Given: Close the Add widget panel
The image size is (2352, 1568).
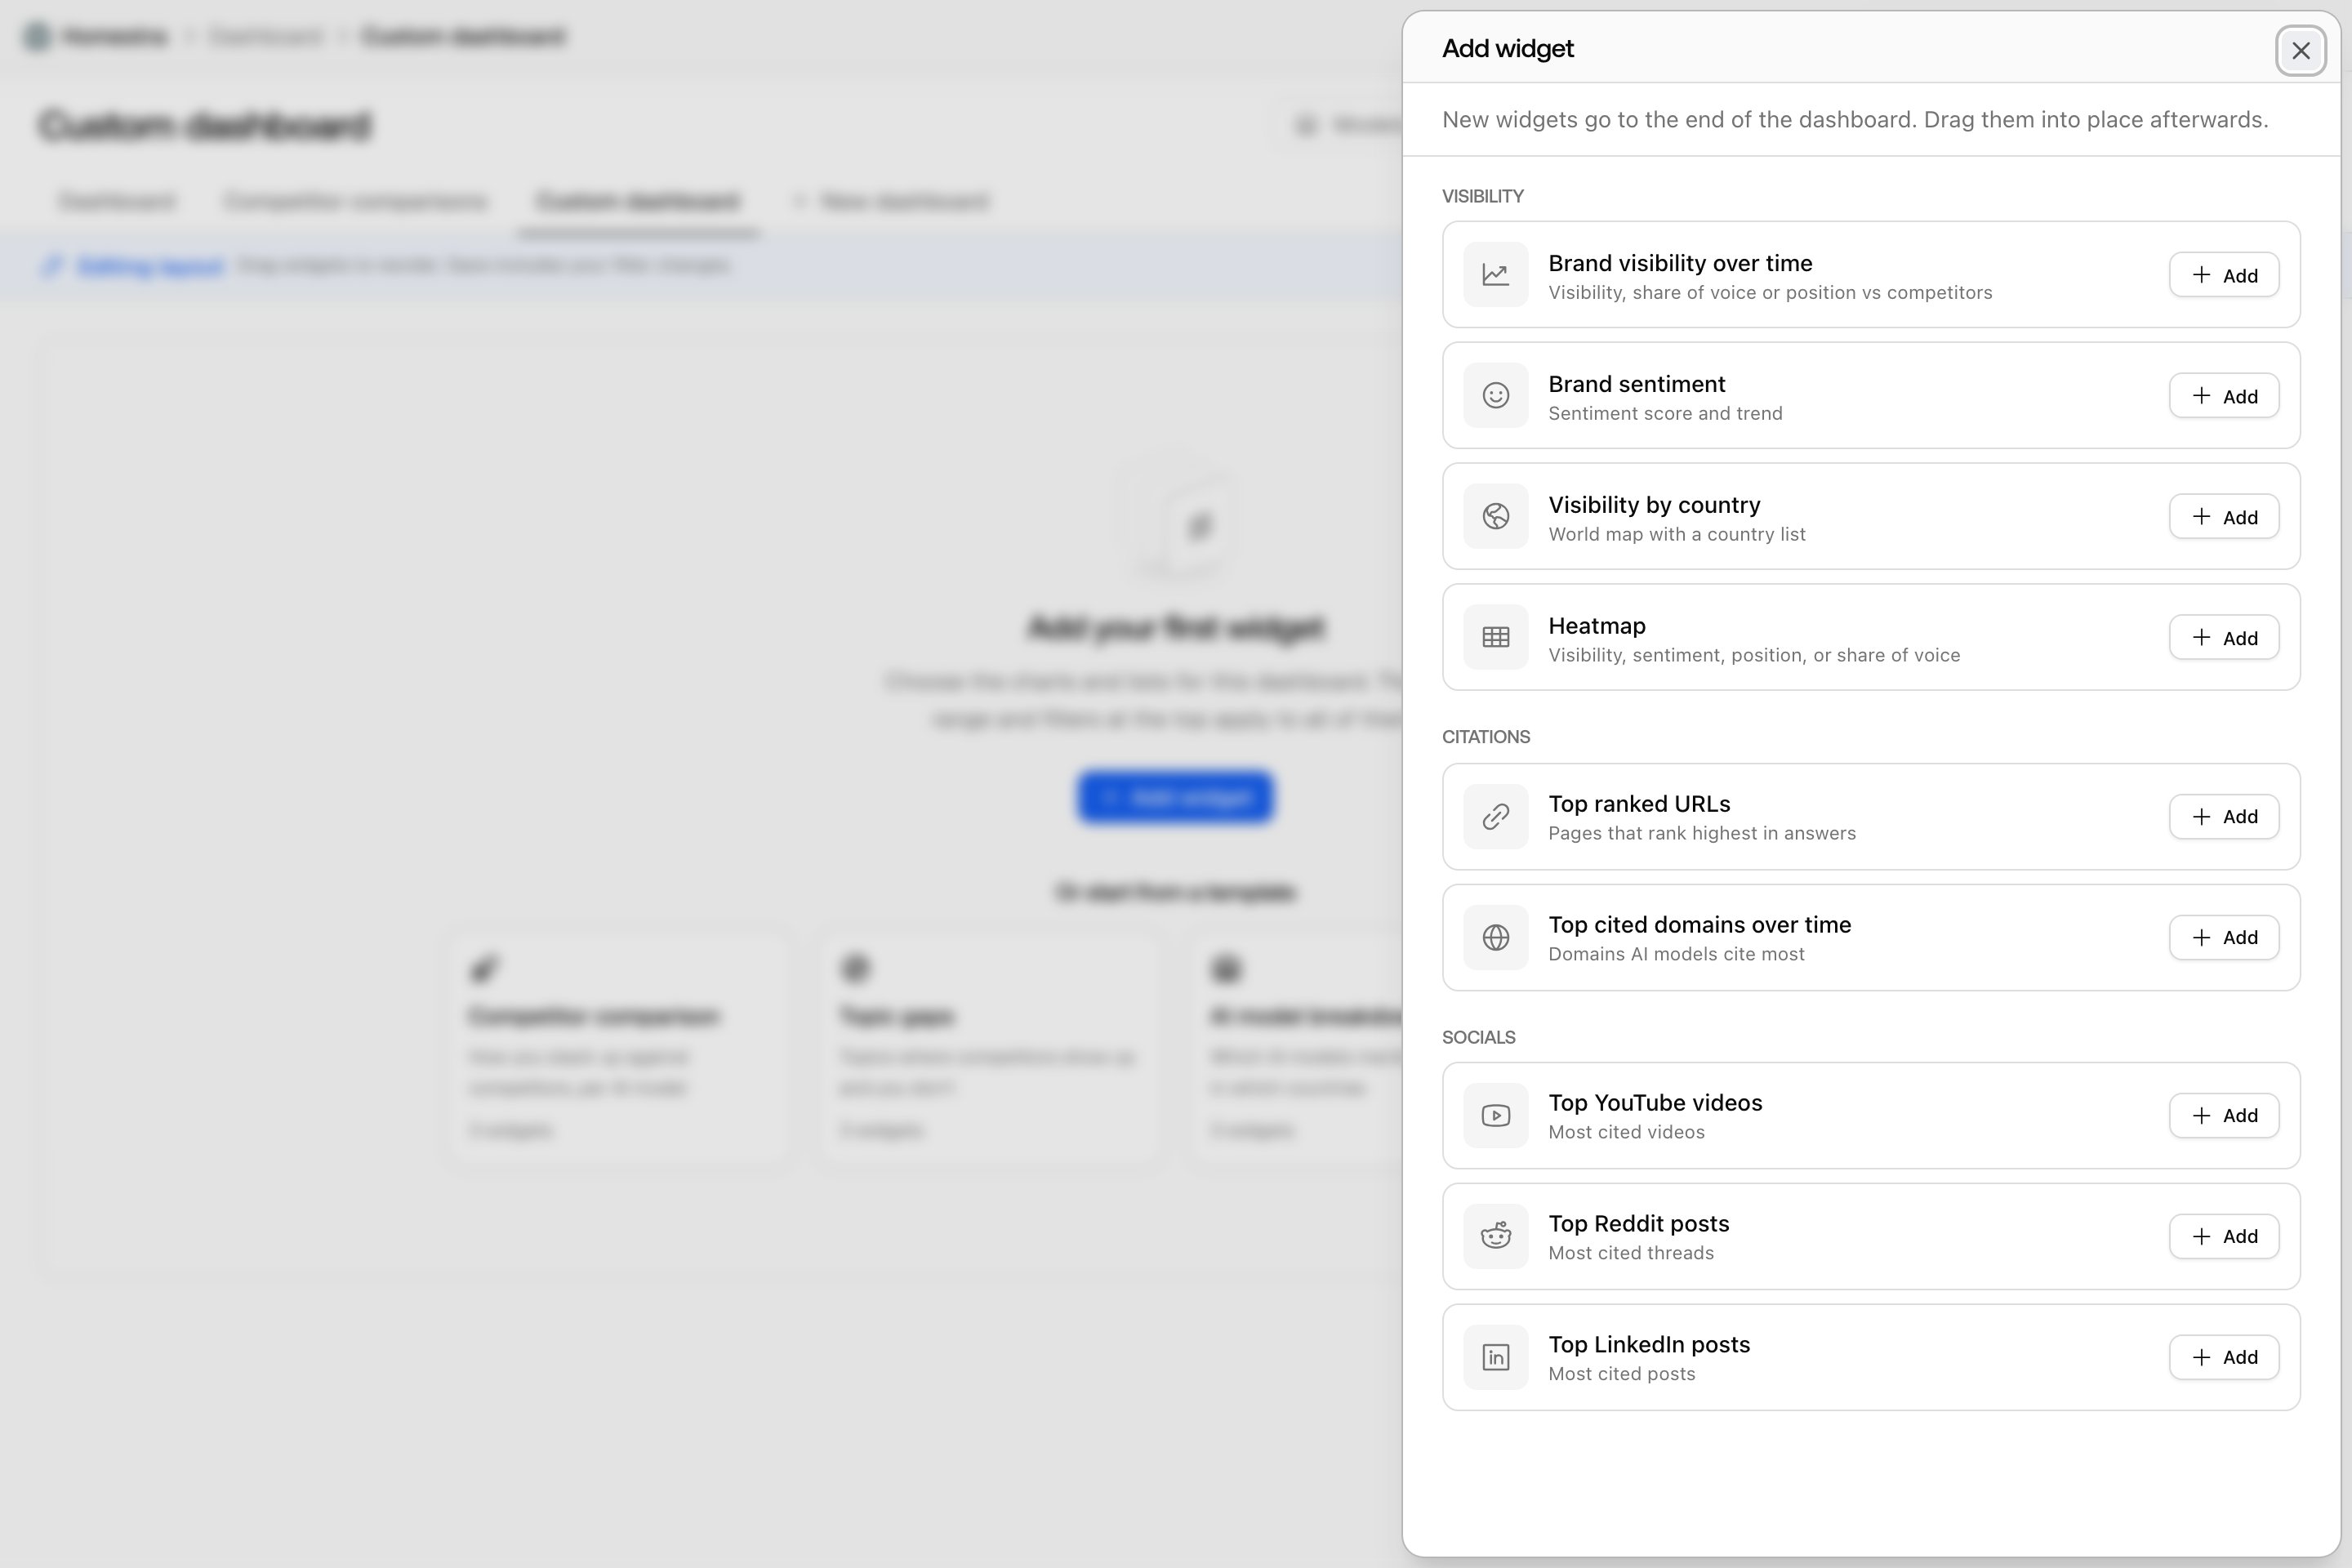Looking at the screenshot, I should point(2300,50).
